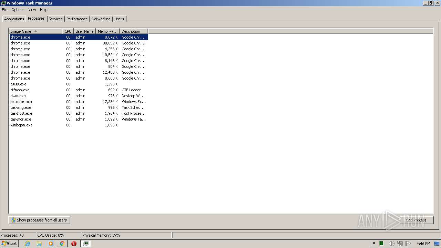Click the green CPU meter tray icon
Screen dimensions: 441x248
point(381,244)
